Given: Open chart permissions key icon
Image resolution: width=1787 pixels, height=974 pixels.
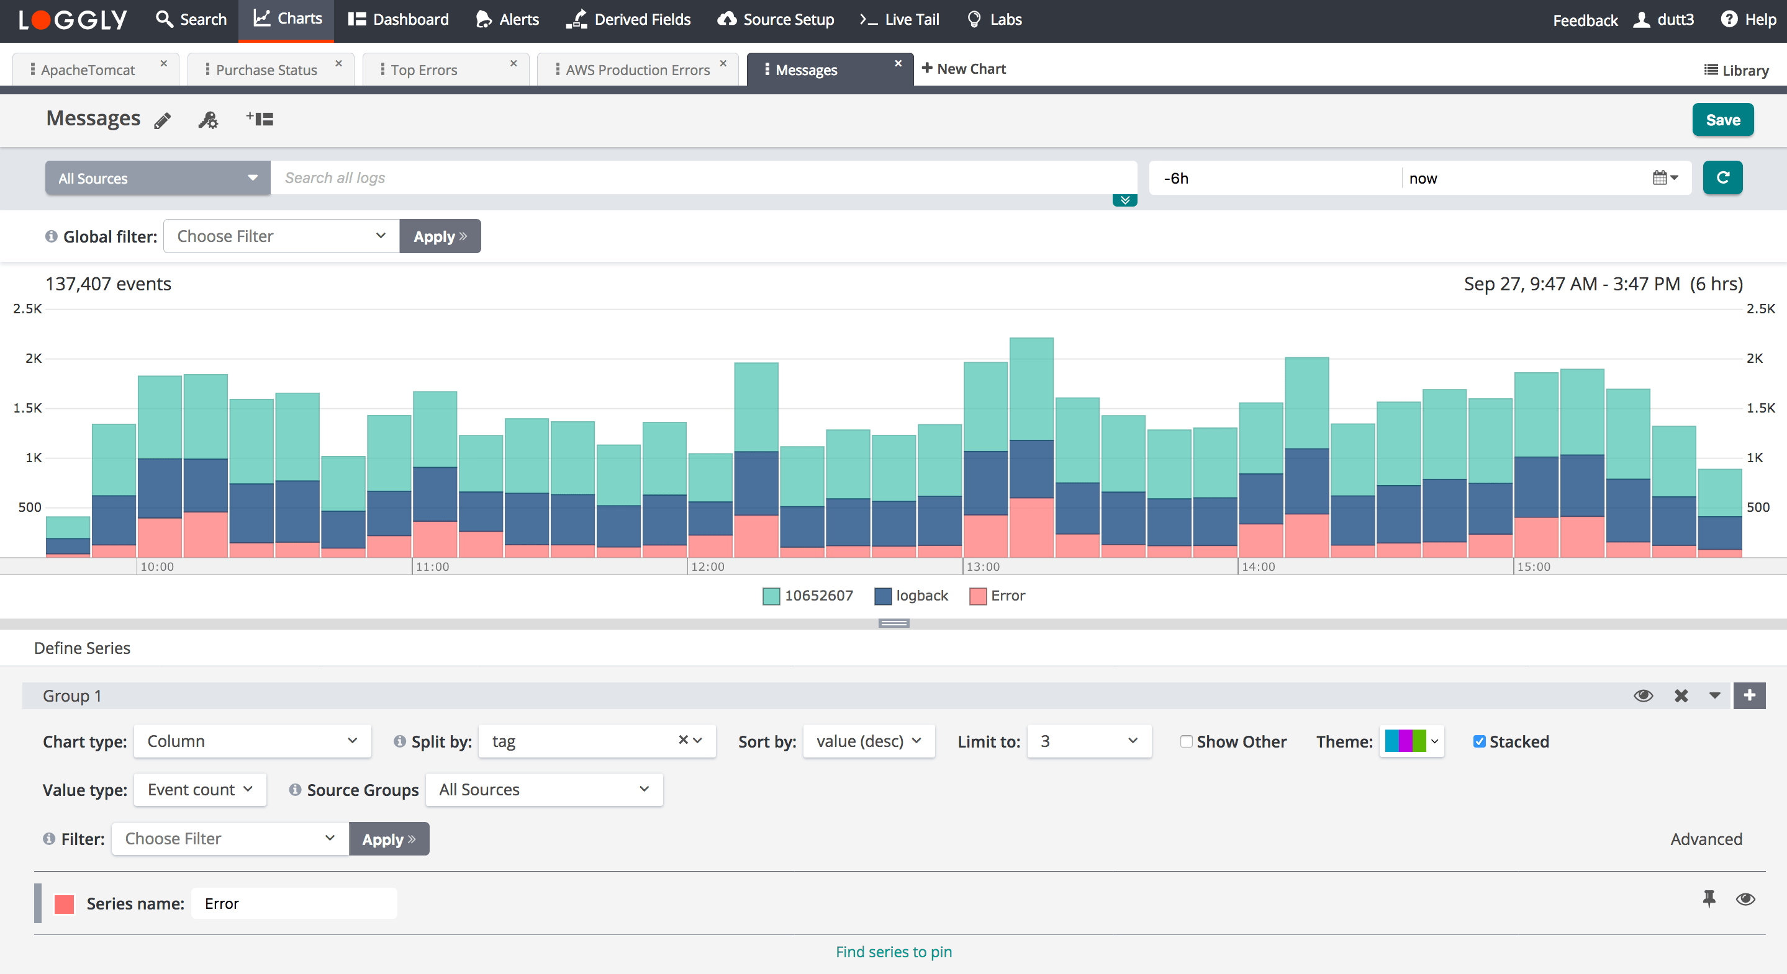Looking at the screenshot, I should coord(207,120).
